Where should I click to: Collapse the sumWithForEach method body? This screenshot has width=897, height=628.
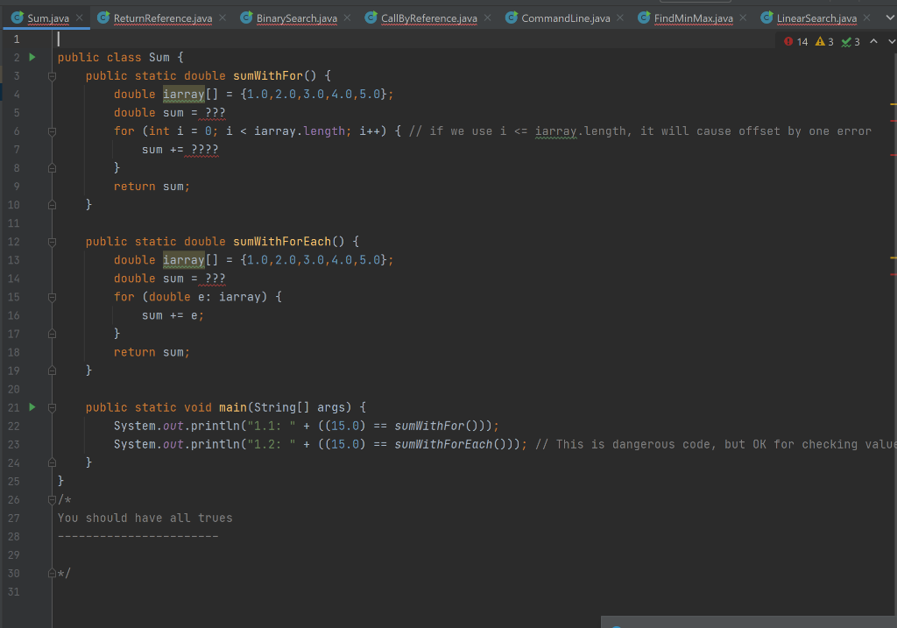pos(52,241)
